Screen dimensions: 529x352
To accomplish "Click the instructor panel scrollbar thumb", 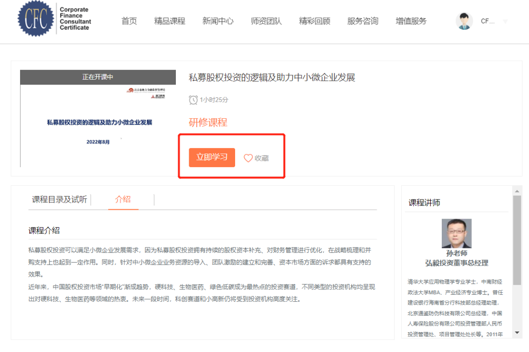I will tap(517, 240).
